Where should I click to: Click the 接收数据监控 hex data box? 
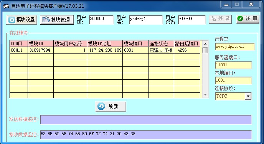coord(146,135)
